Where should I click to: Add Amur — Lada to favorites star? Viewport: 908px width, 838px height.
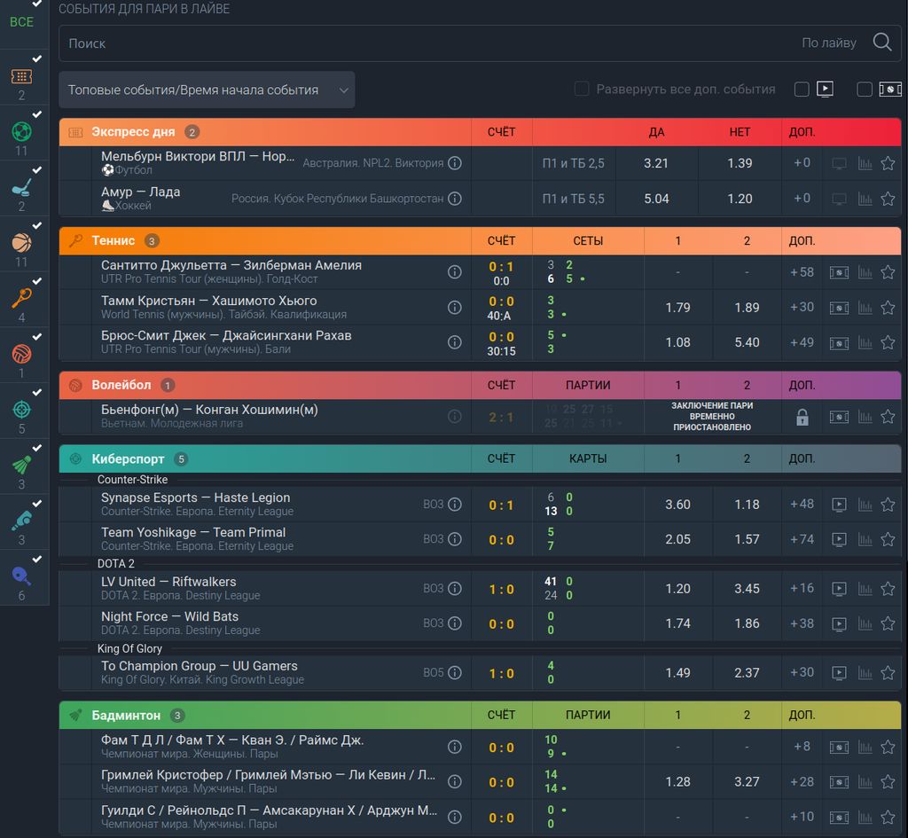(x=888, y=200)
